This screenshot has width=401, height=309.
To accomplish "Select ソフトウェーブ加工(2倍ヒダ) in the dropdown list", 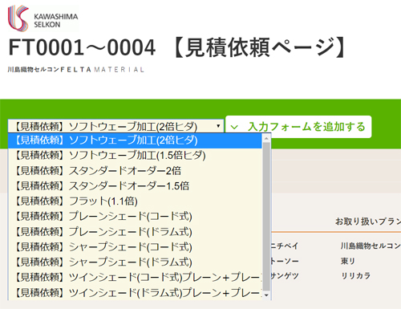I will (x=135, y=140).
